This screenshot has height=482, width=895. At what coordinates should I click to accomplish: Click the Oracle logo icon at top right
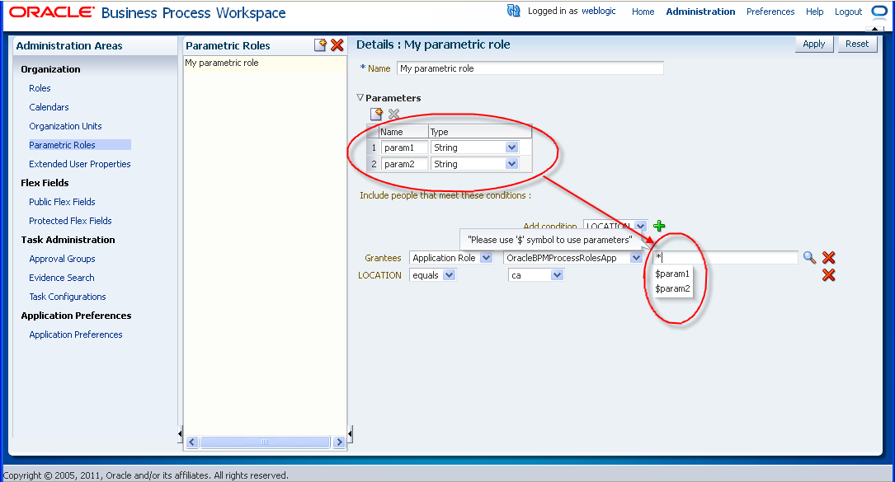[879, 12]
